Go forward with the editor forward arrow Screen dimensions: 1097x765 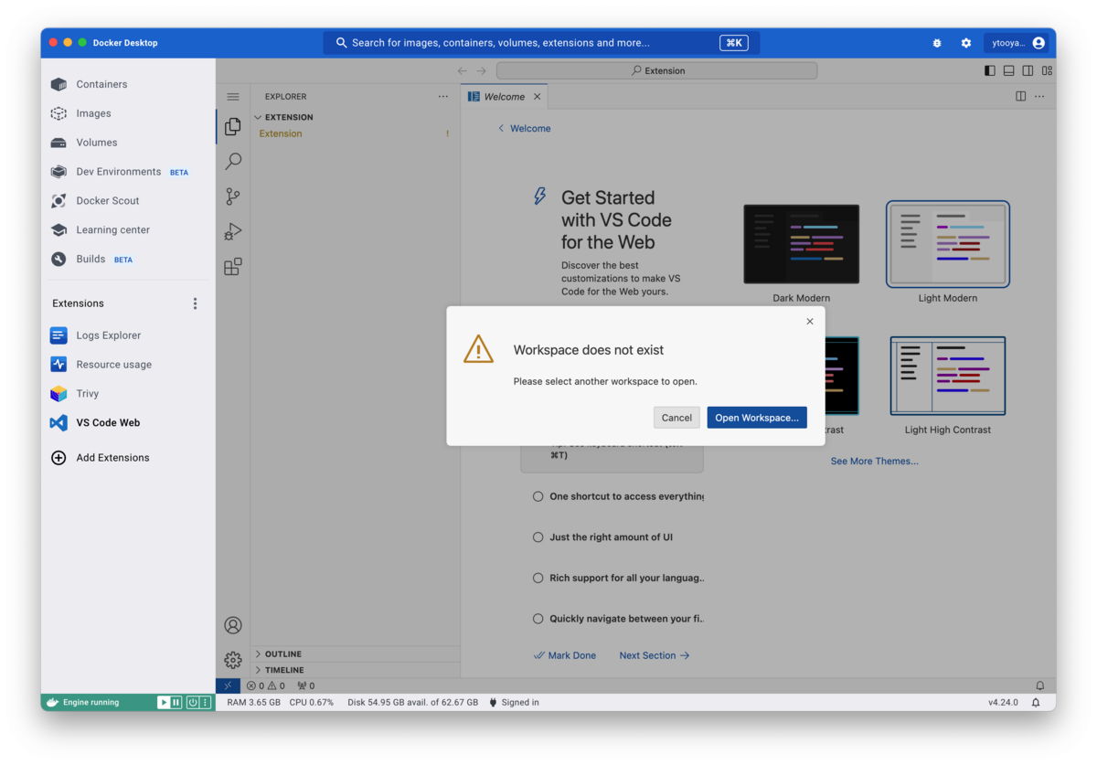(x=482, y=71)
